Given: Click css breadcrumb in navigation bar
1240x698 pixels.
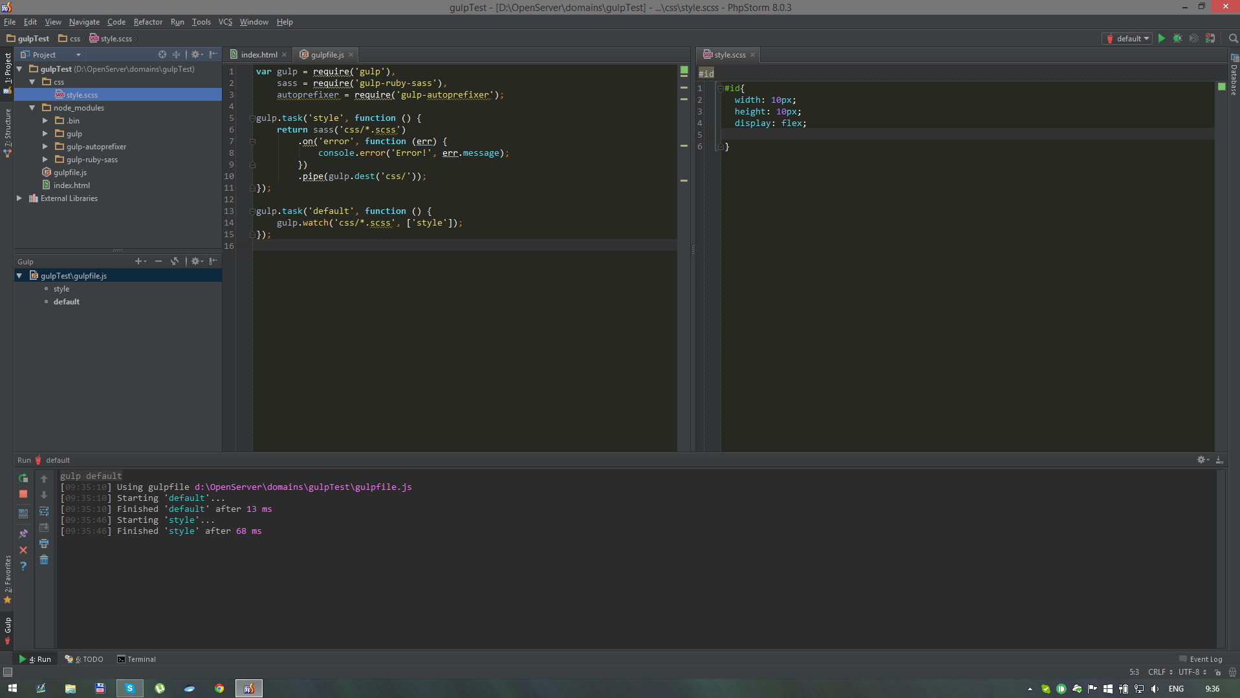Looking at the screenshot, I should coord(70,39).
